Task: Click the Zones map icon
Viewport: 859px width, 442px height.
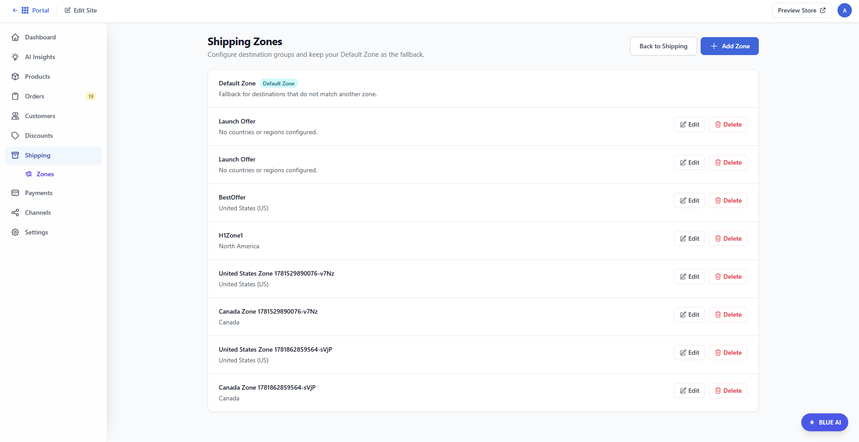Action: (29, 174)
